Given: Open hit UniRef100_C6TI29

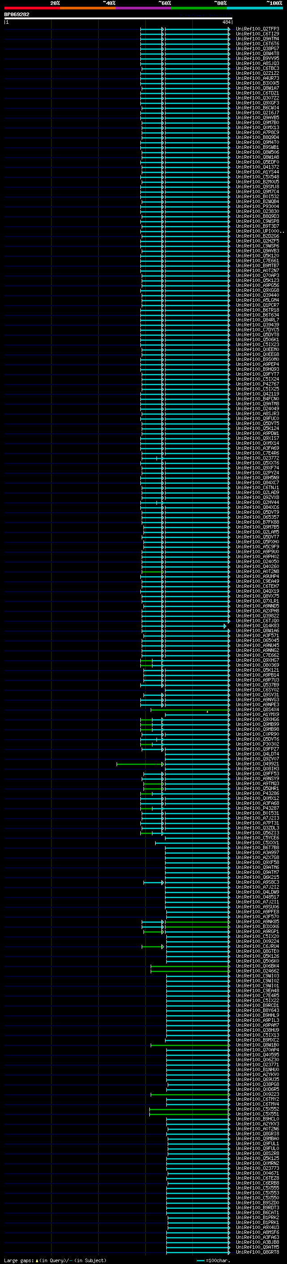Looking at the screenshot, I should point(257,34).
